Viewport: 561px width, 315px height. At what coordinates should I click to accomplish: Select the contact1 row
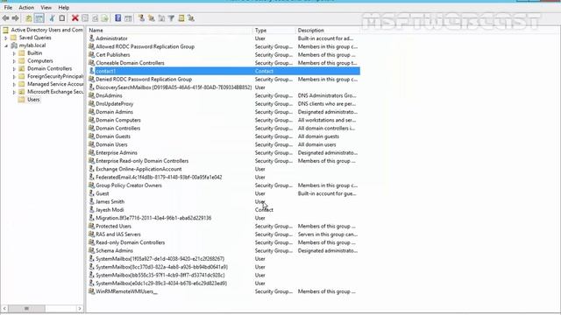[x=224, y=71]
